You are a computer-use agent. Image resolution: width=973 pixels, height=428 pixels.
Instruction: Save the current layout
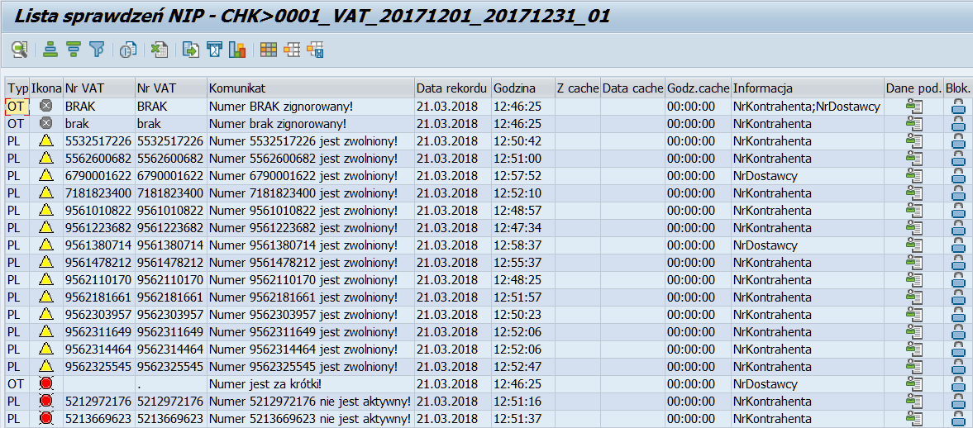(315, 50)
